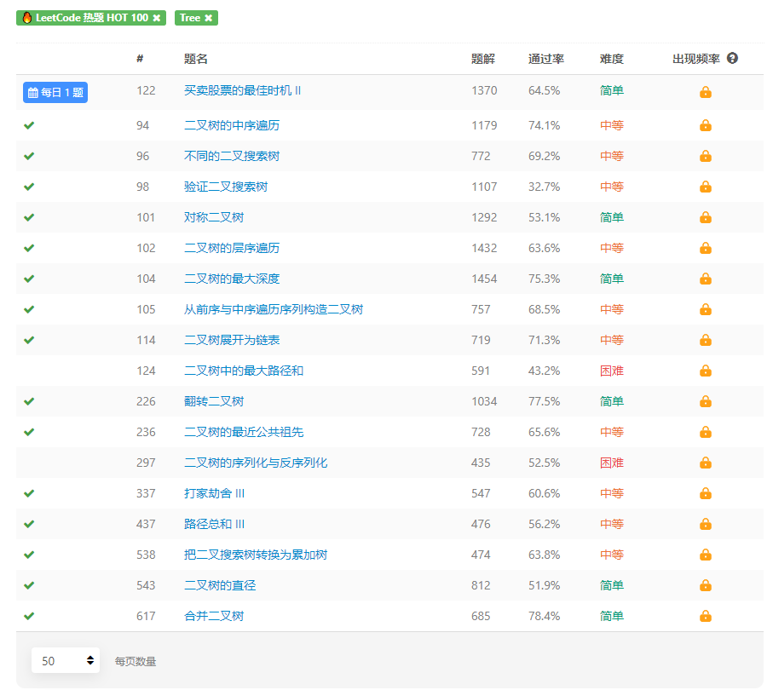Click lock icon in problem 538 row
The width and height of the screenshot is (773, 690).
click(706, 555)
